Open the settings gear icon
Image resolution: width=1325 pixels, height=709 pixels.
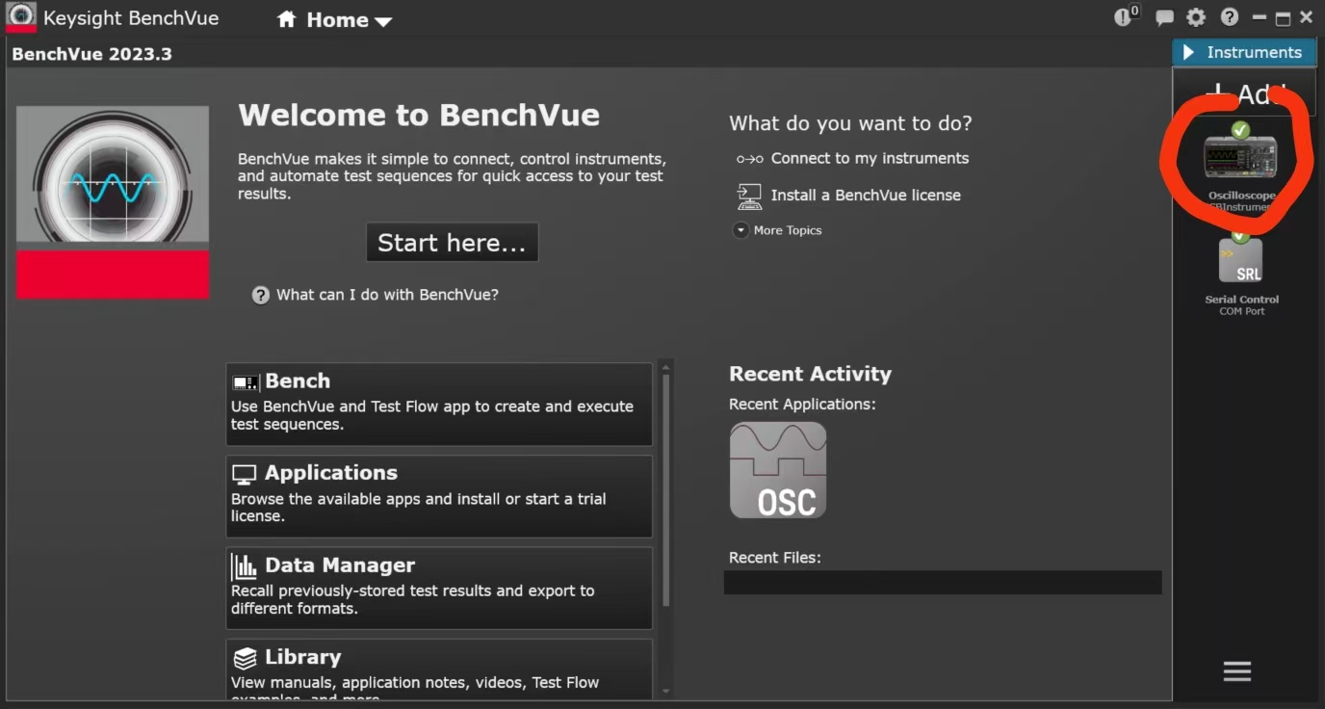(1196, 17)
